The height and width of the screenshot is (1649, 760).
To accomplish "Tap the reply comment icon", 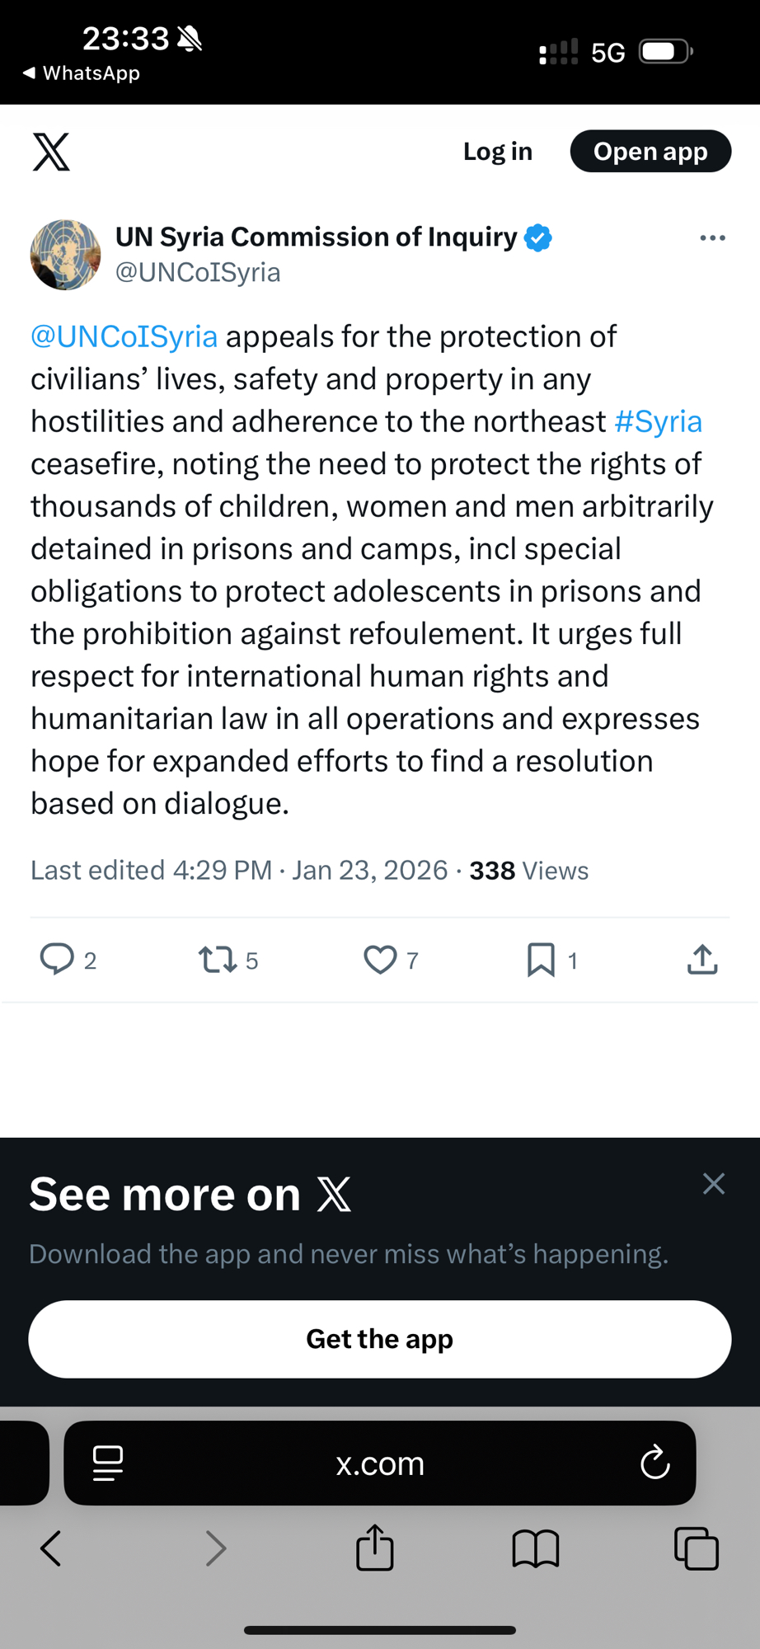I will [57, 959].
